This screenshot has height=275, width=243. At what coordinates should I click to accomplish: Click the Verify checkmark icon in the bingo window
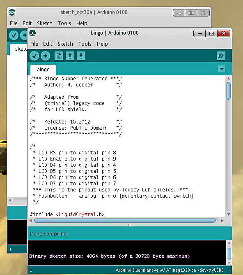pos(34,56)
